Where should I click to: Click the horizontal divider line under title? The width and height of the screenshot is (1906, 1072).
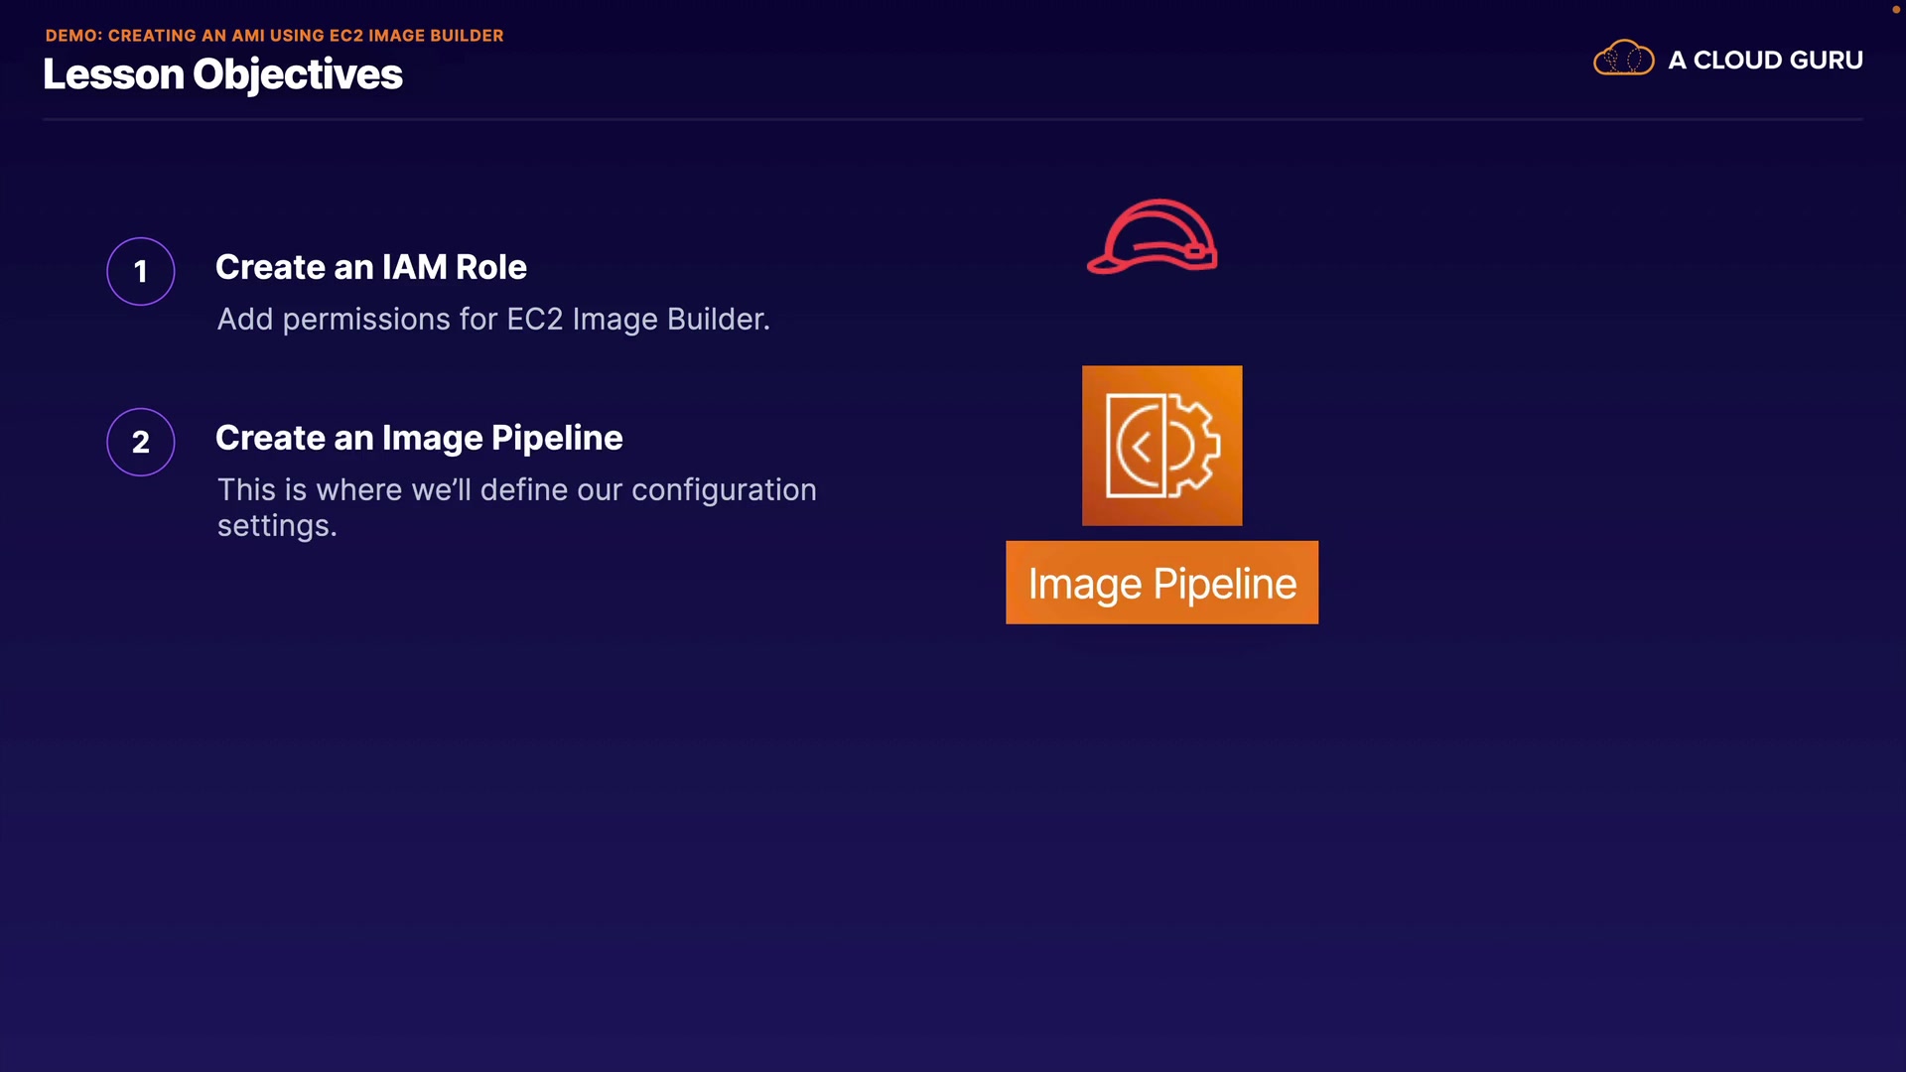pyautogui.click(x=952, y=119)
